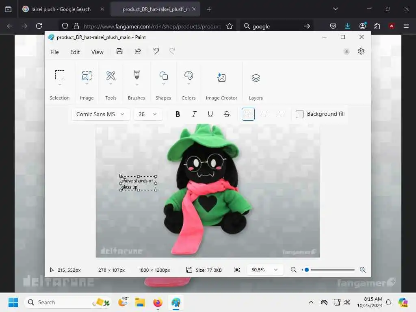This screenshot has height=312, width=416.
Task: Open Firefox extensions puzzle icon
Action: [377, 26]
